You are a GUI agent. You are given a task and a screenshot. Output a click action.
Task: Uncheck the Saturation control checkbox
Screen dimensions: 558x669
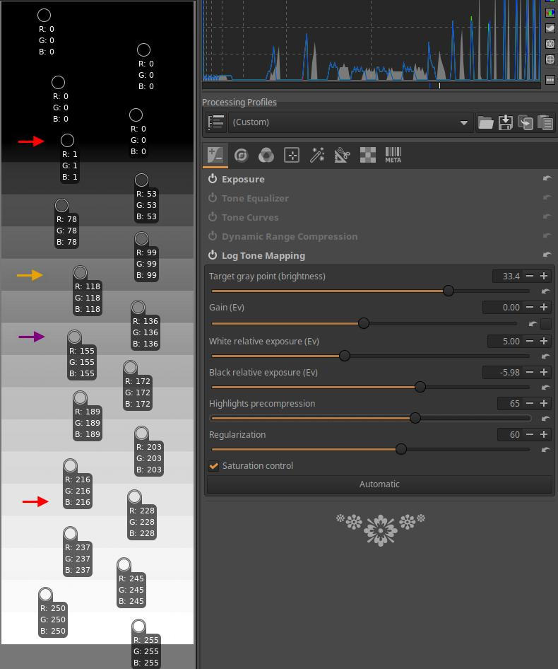coord(213,466)
